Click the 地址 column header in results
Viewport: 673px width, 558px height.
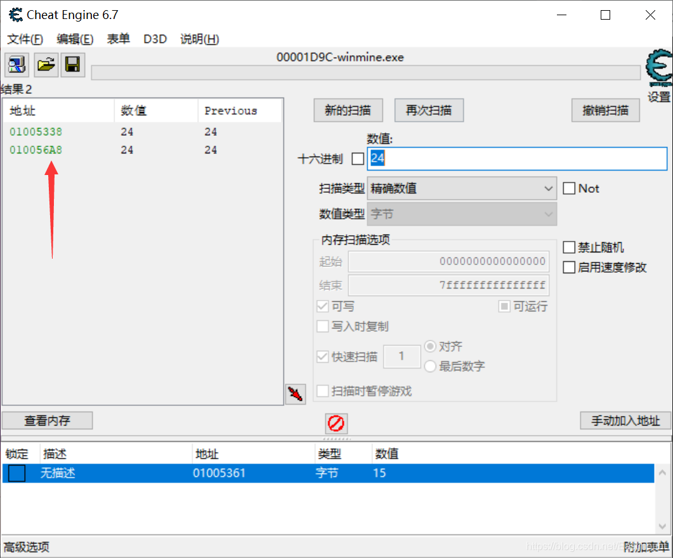tap(59, 111)
